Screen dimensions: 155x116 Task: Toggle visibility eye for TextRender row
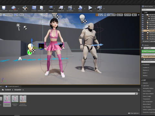coord(143,35)
